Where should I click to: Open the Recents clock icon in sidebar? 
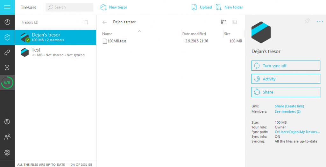click(7, 22)
